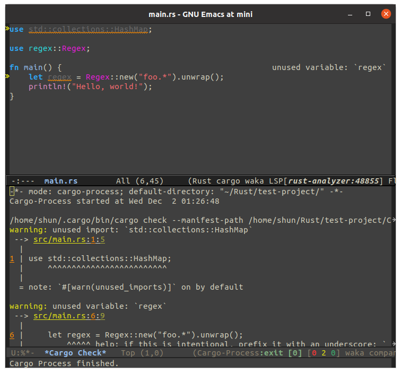Click 'warning: unused variable' message in output
The image size is (401, 373).
(88, 306)
